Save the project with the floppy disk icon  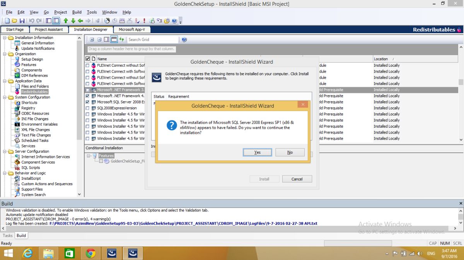(22, 21)
